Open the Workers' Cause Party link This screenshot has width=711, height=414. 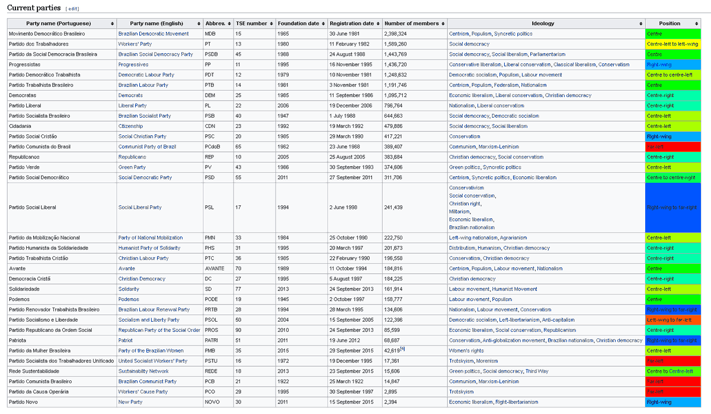pyautogui.click(x=143, y=392)
